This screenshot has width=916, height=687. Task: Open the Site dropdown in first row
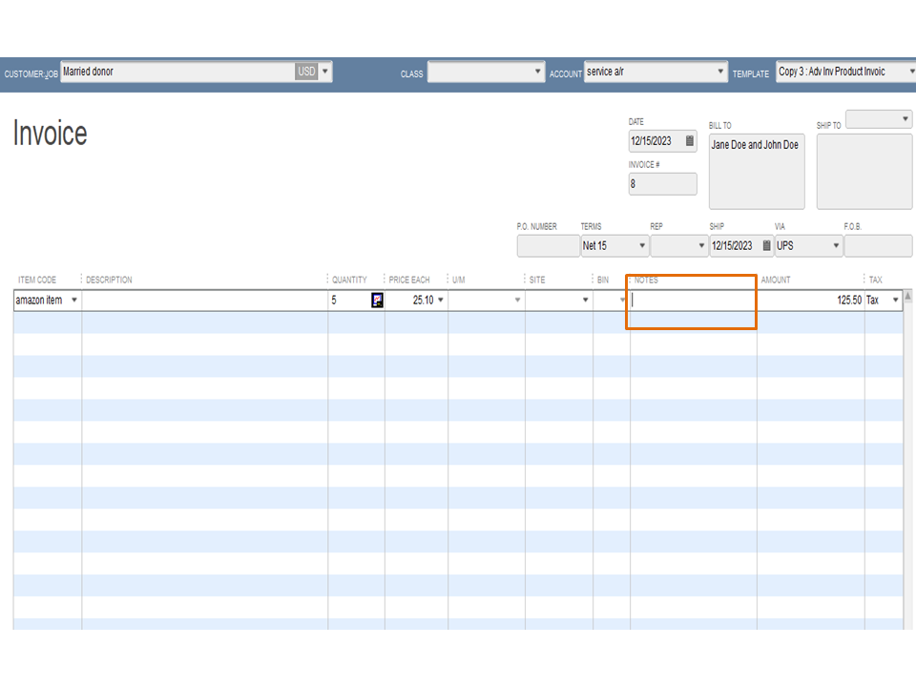click(585, 301)
